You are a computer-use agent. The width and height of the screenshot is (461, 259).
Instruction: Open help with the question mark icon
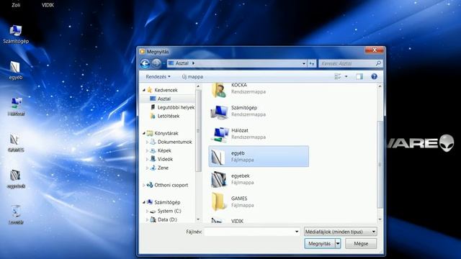click(x=374, y=77)
